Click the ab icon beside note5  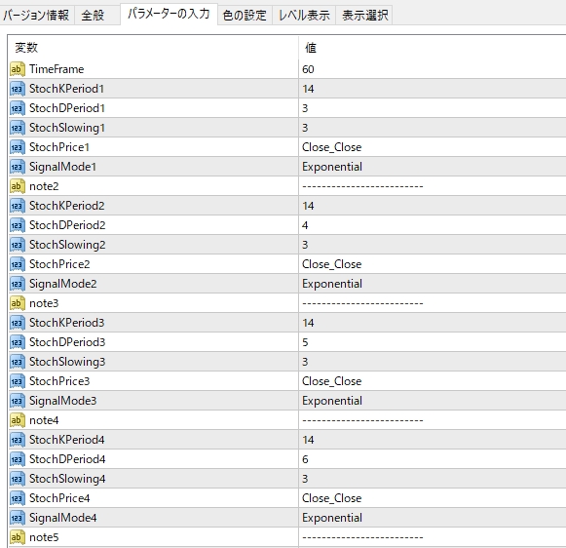click(18, 537)
